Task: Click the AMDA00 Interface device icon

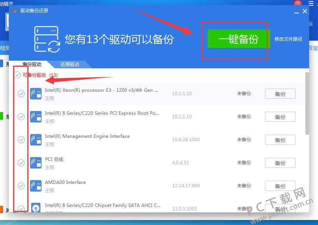Action: tap(36, 185)
